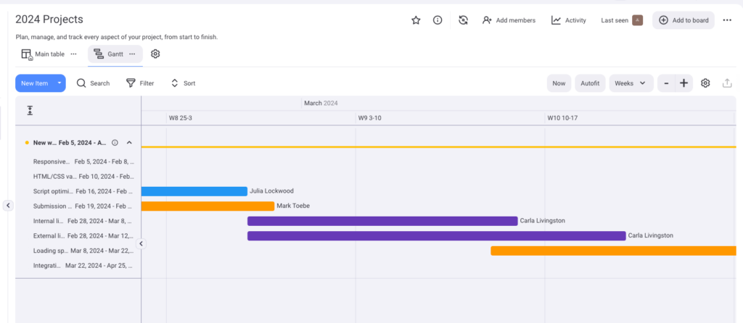Open Gantt view settings gear beside tabs

[155, 54]
